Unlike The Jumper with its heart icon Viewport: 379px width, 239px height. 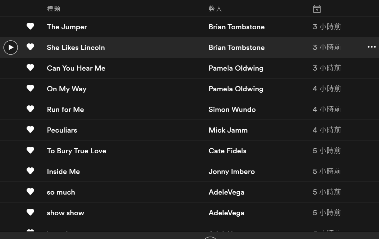click(x=30, y=26)
